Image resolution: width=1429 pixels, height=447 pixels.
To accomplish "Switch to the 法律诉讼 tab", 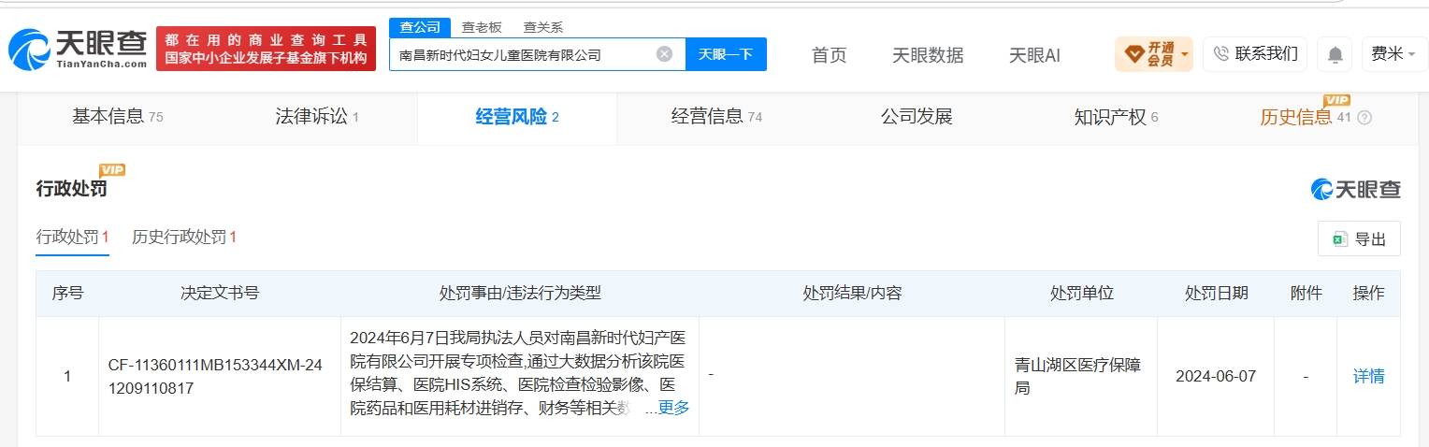I will pos(317,117).
